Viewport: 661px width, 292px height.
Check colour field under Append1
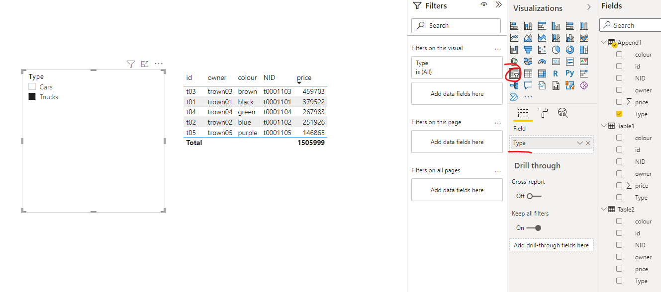click(x=619, y=54)
